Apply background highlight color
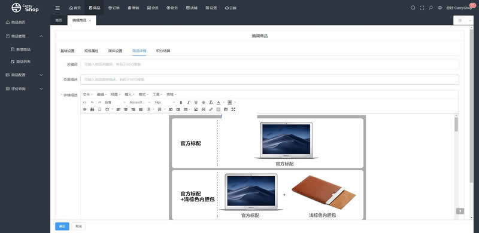This screenshot has height=233, width=479. [230, 103]
